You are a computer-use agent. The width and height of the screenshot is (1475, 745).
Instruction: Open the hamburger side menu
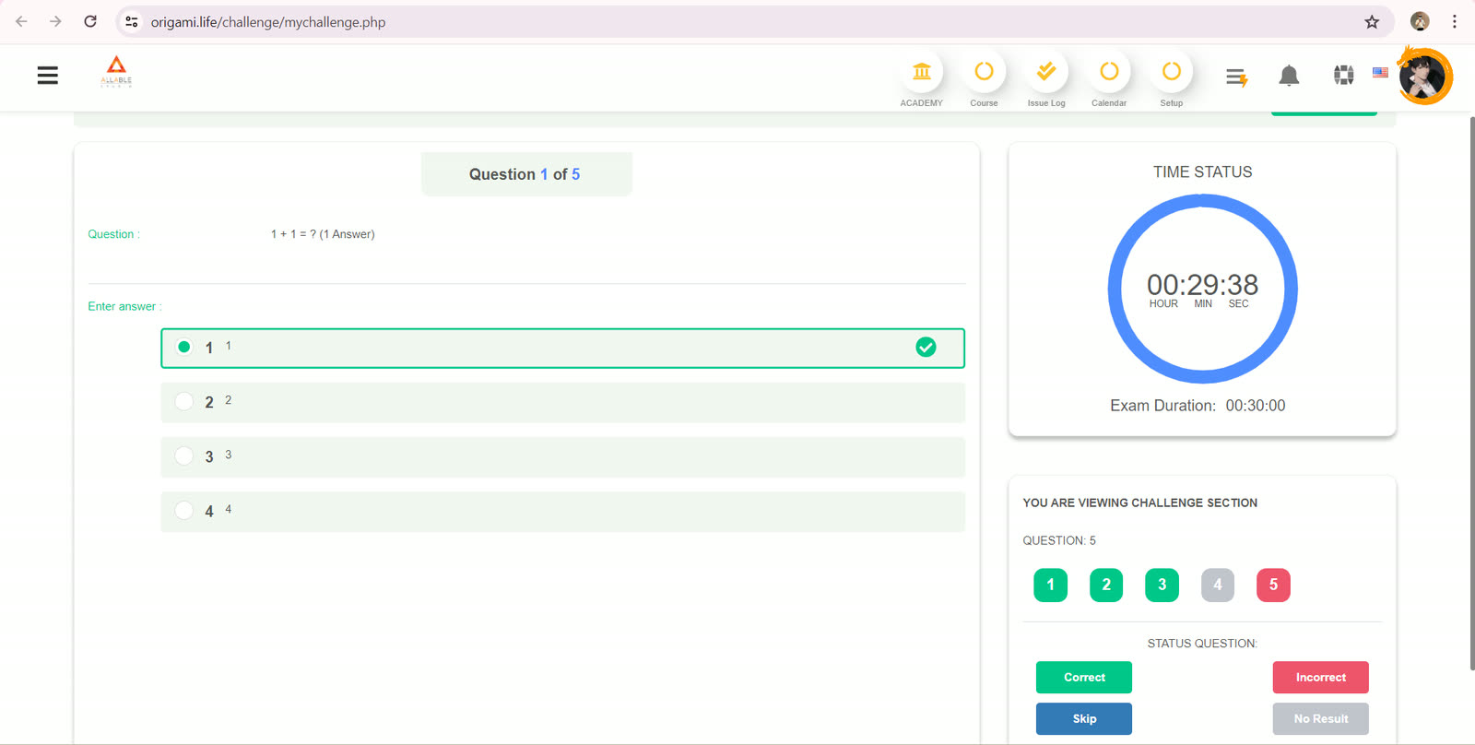tap(48, 76)
